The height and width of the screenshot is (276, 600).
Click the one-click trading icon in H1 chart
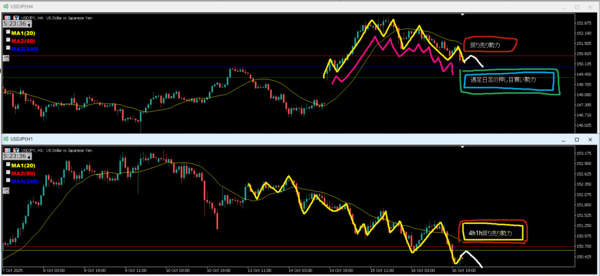point(8,150)
